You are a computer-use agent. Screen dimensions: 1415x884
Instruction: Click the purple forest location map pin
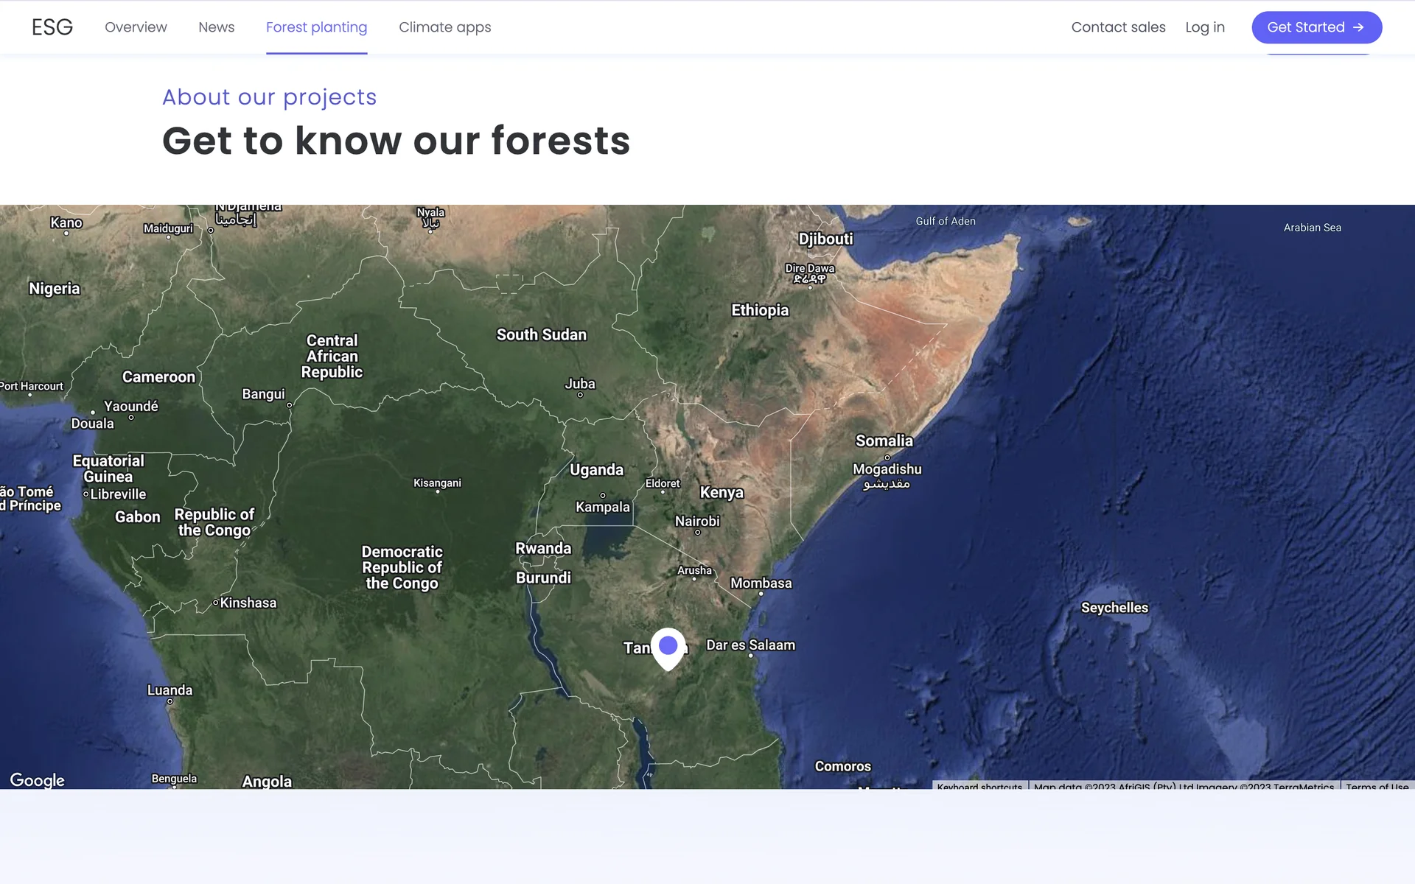coord(668,647)
